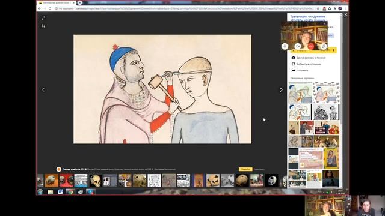This screenshot has width=385, height=216.
Task: Click the browser back button
Action: coord(40,8)
